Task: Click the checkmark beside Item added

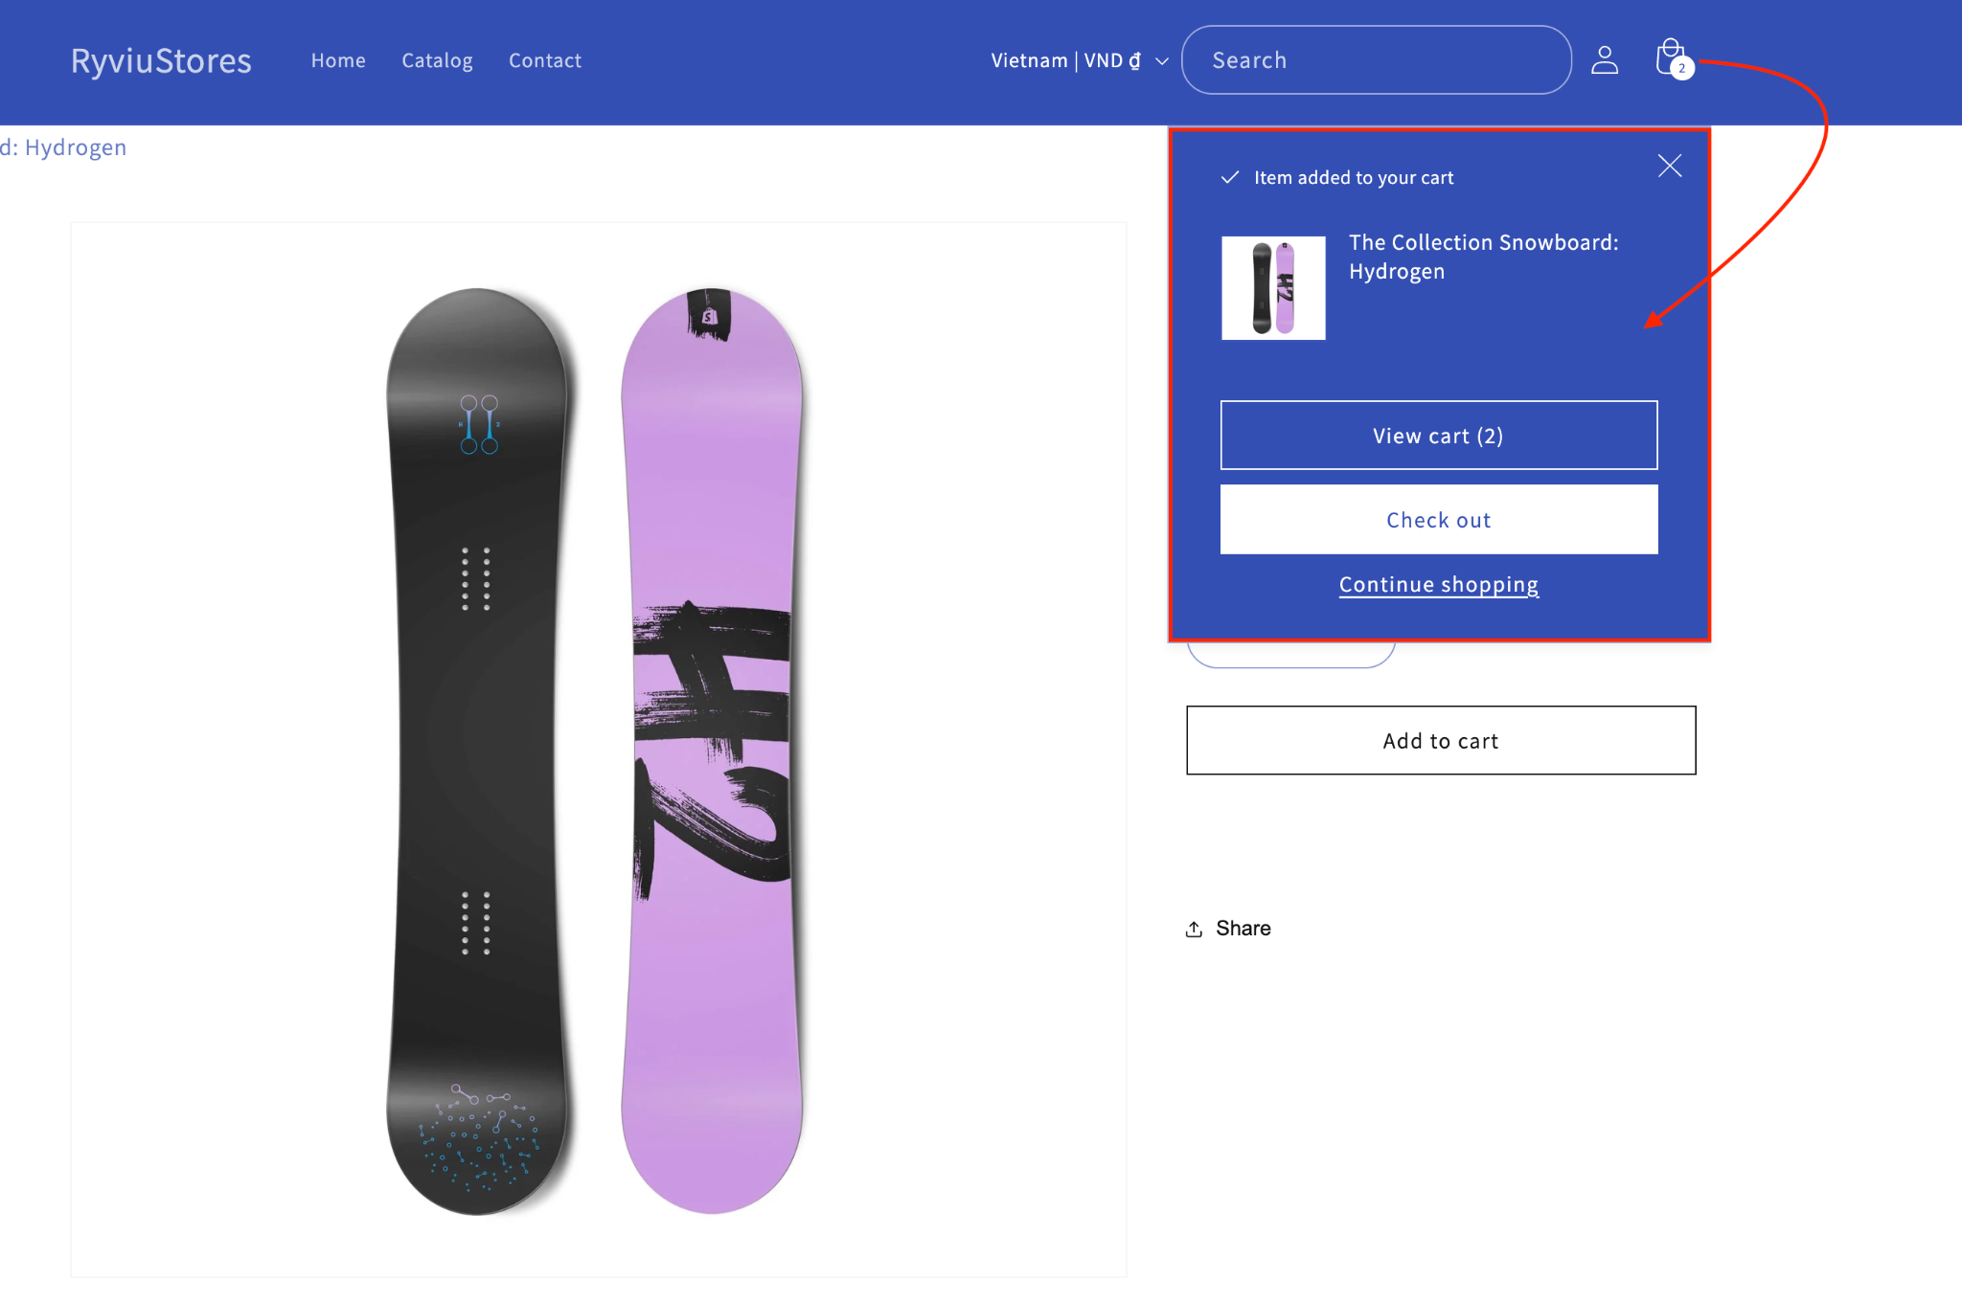Action: pyautogui.click(x=1230, y=177)
